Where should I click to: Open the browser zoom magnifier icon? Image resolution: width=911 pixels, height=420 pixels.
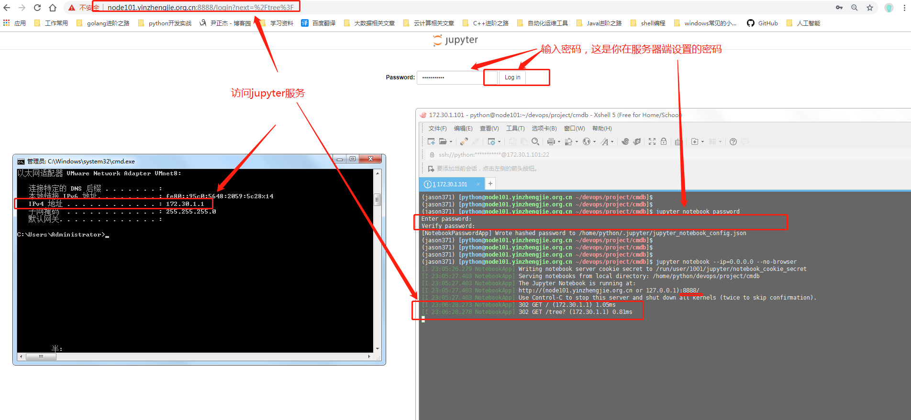[855, 8]
